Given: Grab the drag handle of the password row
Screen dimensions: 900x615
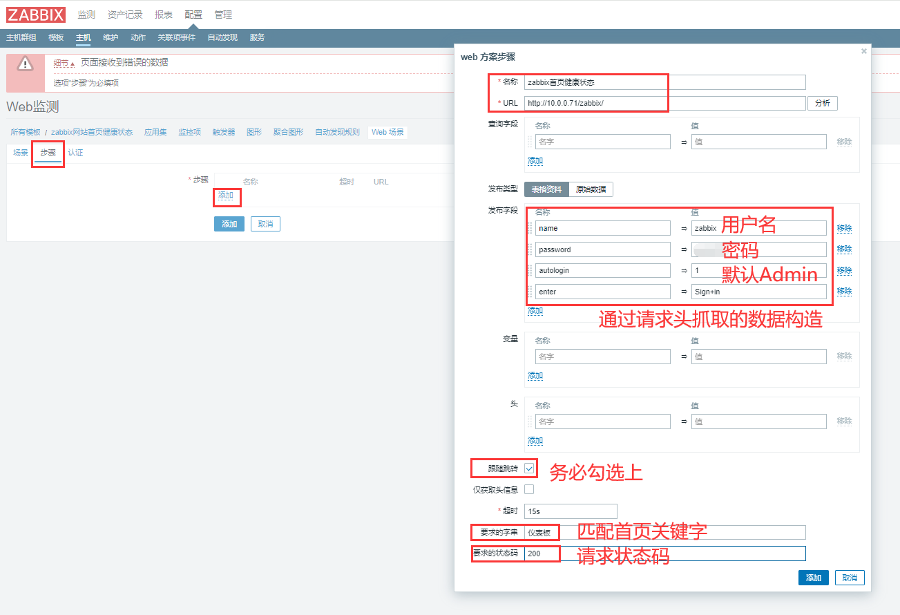Looking at the screenshot, I should 530,249.
